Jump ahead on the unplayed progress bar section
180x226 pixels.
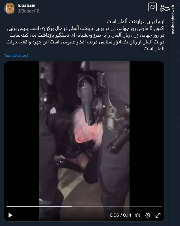117,206
